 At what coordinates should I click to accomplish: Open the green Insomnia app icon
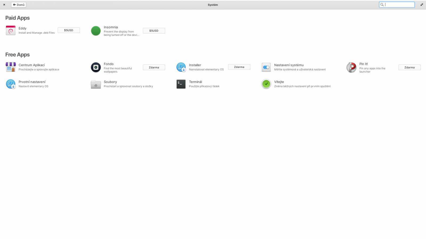pos(96,31)
